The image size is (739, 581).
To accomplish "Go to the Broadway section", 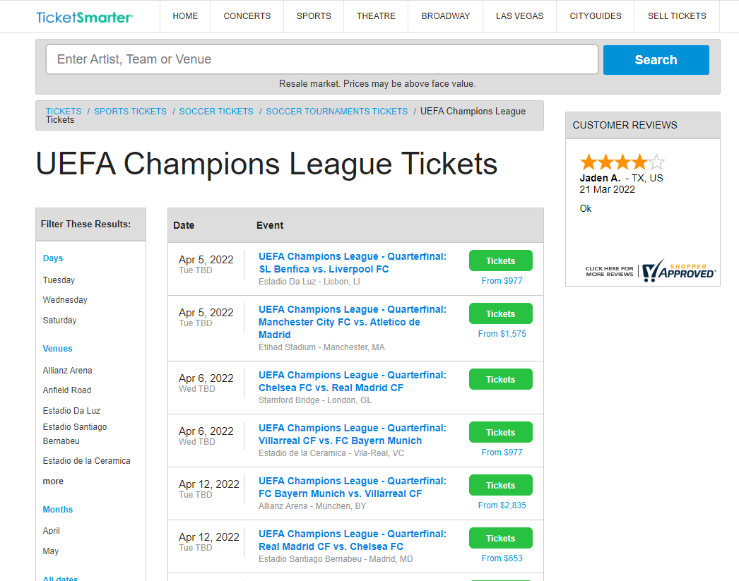I will click(445, 16).
